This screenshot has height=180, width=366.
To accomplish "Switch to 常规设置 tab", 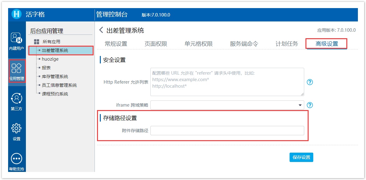I will [116, 44].
